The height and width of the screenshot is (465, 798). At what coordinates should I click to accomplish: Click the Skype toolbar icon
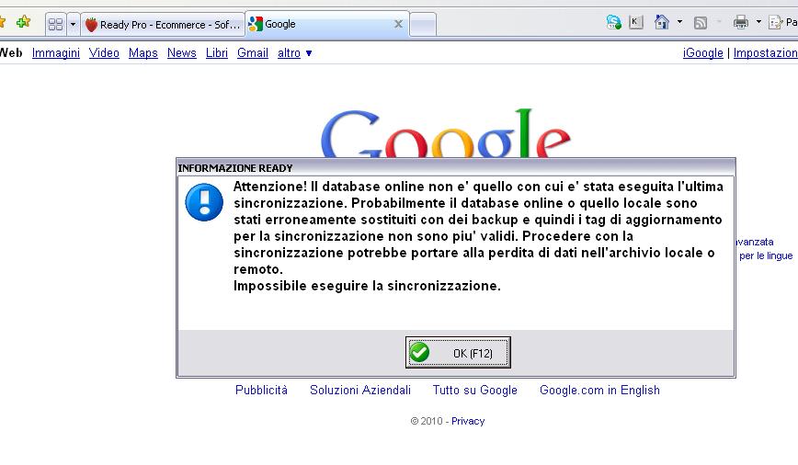pyautogui.click(x=614, y=22)
